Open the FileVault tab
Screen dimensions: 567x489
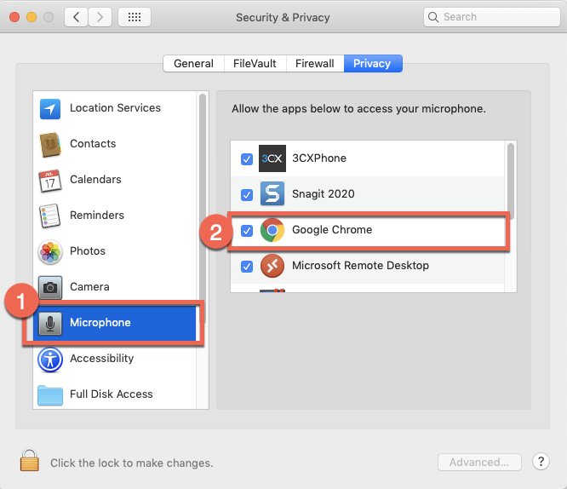(255, 64)
